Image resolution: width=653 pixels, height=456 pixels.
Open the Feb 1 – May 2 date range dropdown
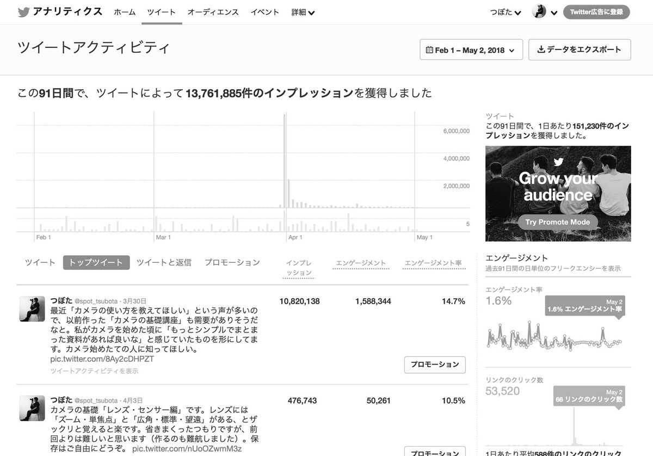click(x=471, y=50)
